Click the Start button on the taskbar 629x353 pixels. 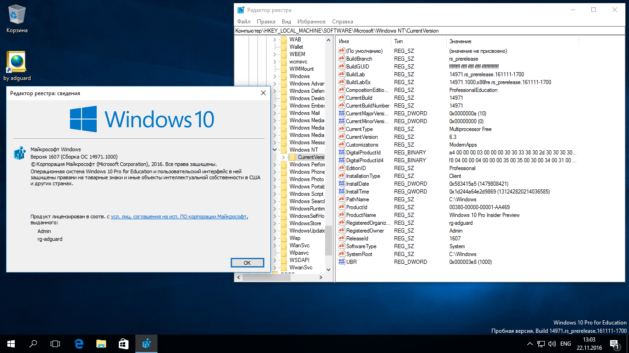coord(11,343)
